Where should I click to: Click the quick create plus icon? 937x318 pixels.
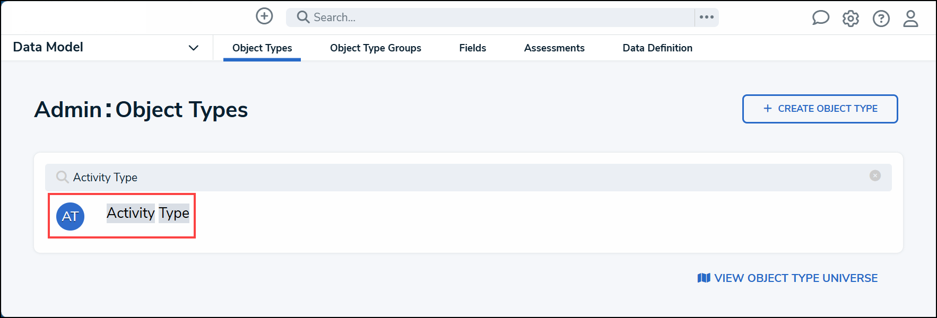[264, 16]
